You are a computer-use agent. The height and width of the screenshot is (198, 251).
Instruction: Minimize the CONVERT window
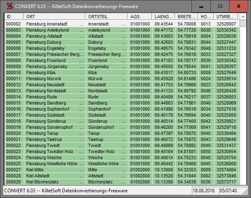click(x=201, y=6)
